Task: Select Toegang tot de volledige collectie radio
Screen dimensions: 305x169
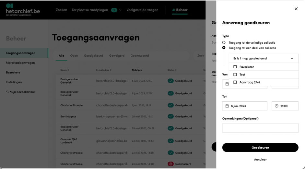Action: pos(224,42)
